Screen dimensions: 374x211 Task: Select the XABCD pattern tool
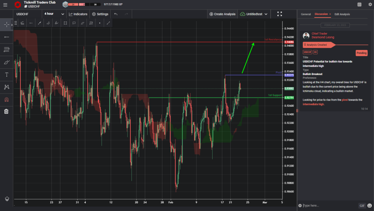click(6, 87)
